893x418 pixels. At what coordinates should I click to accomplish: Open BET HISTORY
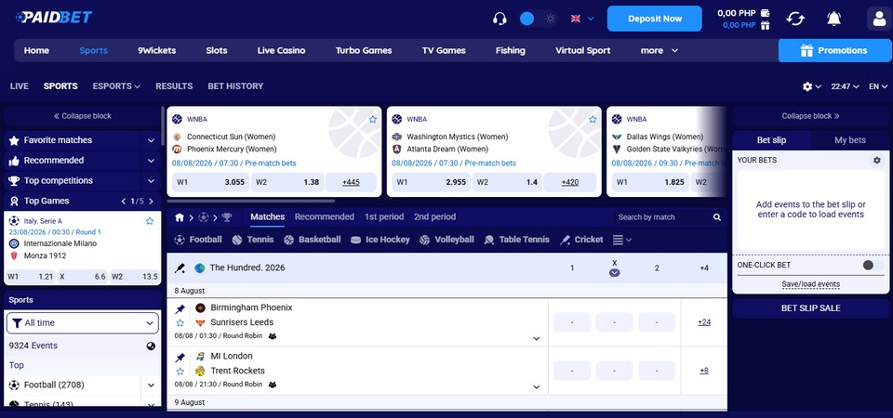(235, 86)
